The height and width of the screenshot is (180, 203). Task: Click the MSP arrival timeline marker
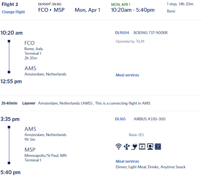pos(9,163)
